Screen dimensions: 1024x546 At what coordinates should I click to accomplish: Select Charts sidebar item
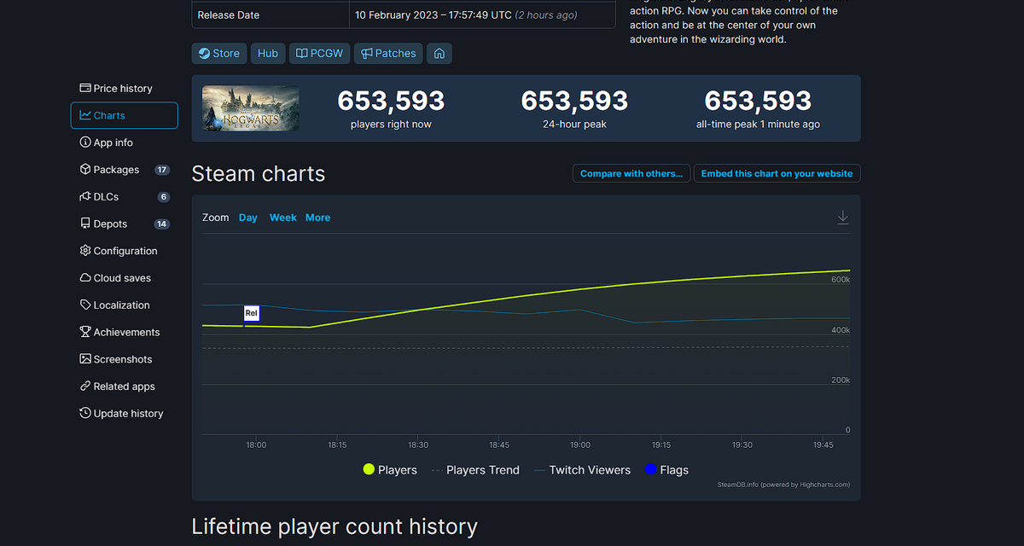(x=125, y=115)
